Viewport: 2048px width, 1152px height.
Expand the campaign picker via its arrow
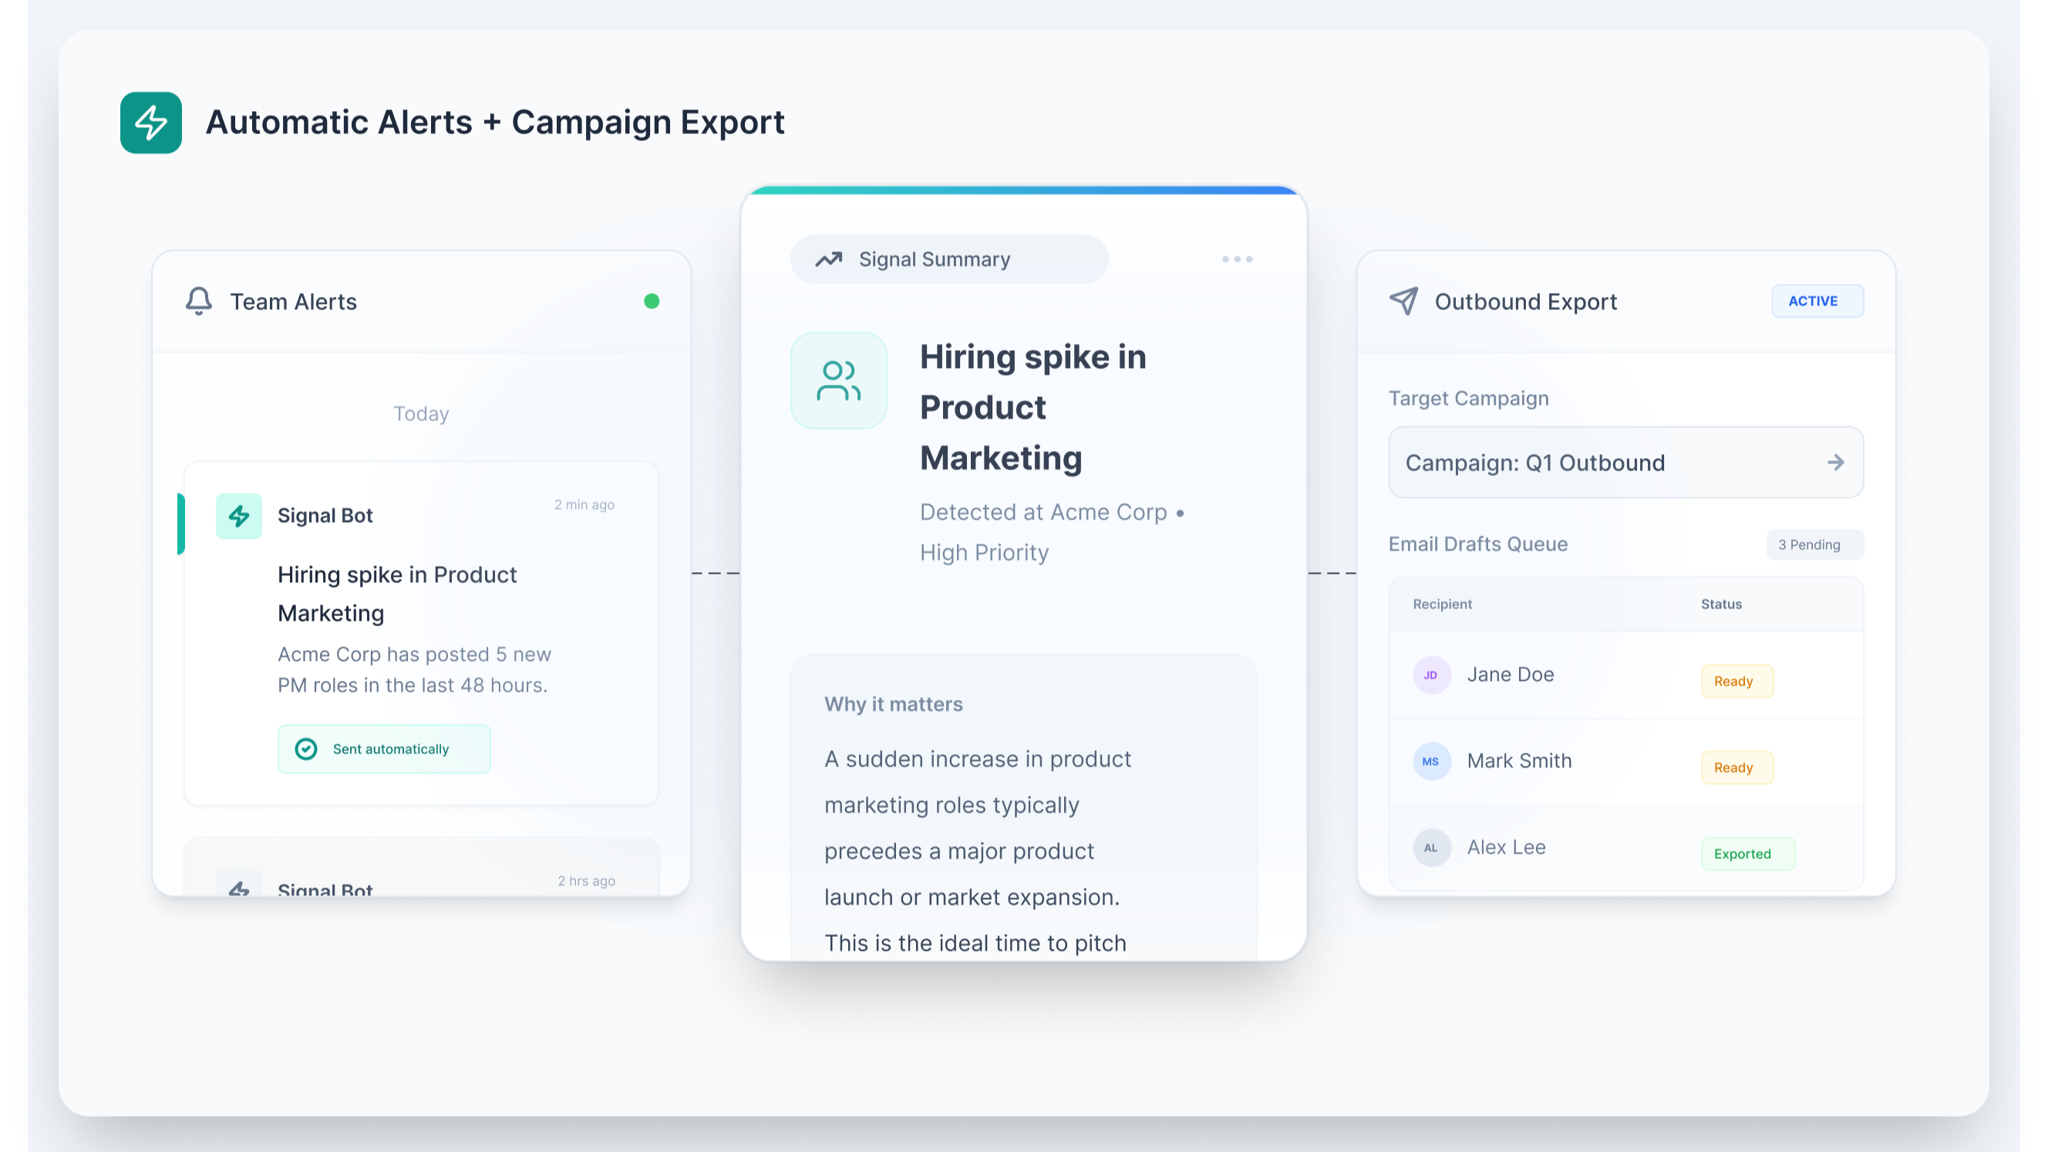tap(1836, 462)
